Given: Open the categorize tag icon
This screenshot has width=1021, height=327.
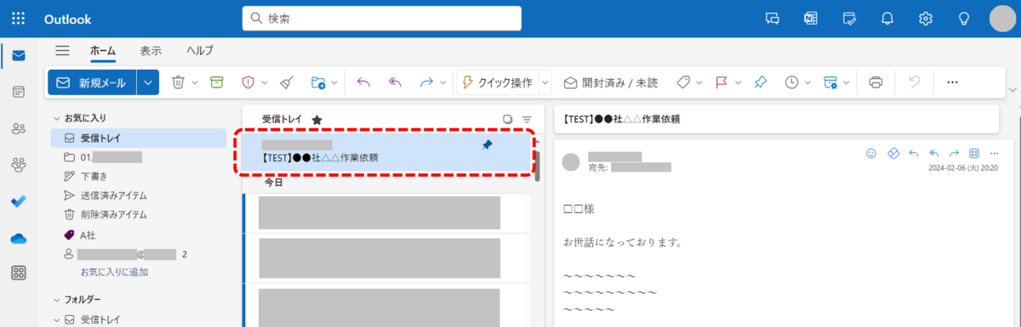Looking at the screenshot, I should (682, 82).
